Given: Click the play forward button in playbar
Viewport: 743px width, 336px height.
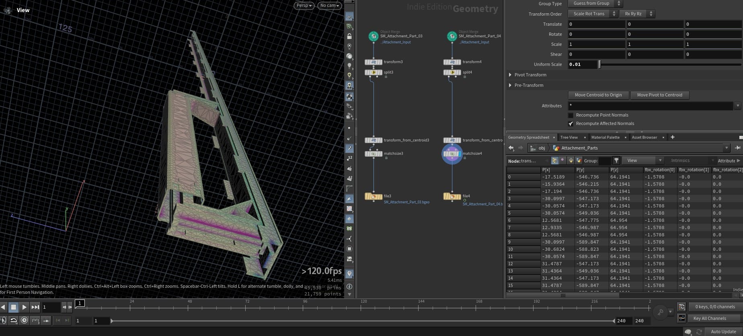Looking at the screenshot, I should [24, 307].
